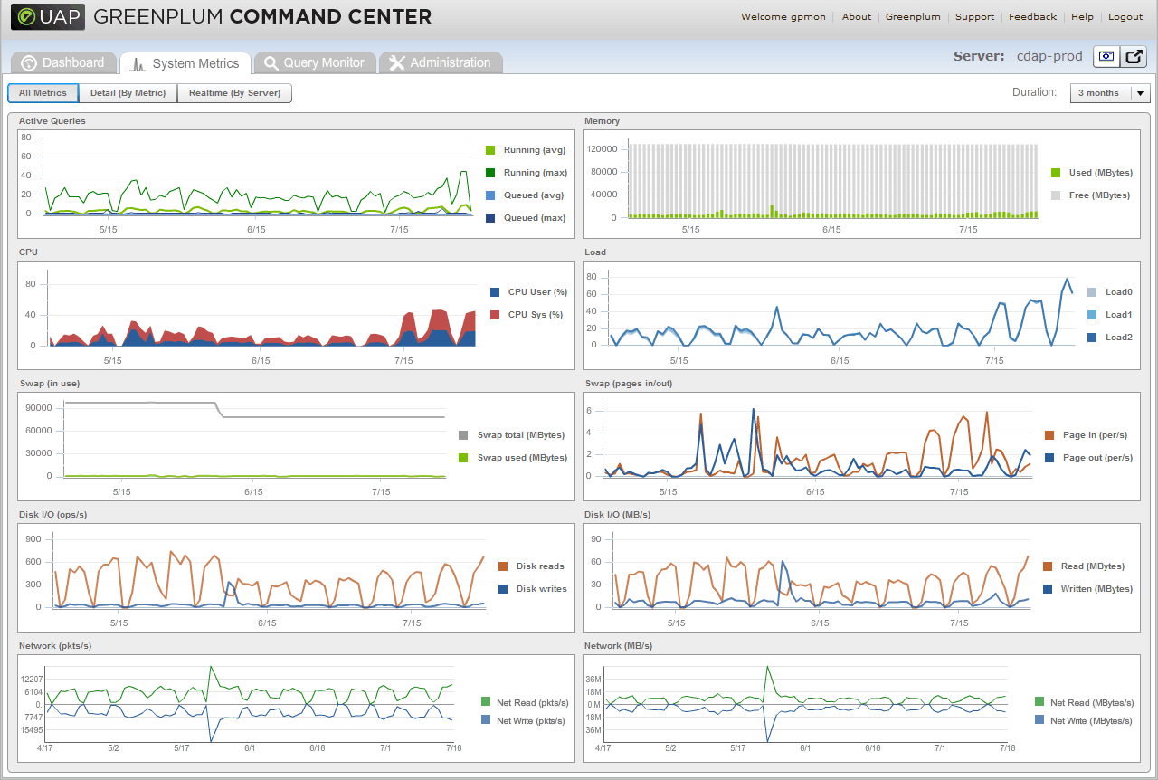Select the Detail (By Metric) view button
The width and height of the screenshot is (1158, 780).
click(x=128, y=93)
